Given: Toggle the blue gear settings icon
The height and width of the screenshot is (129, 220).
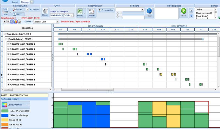Looking at the screenshot, I should (x=12, y=22).
